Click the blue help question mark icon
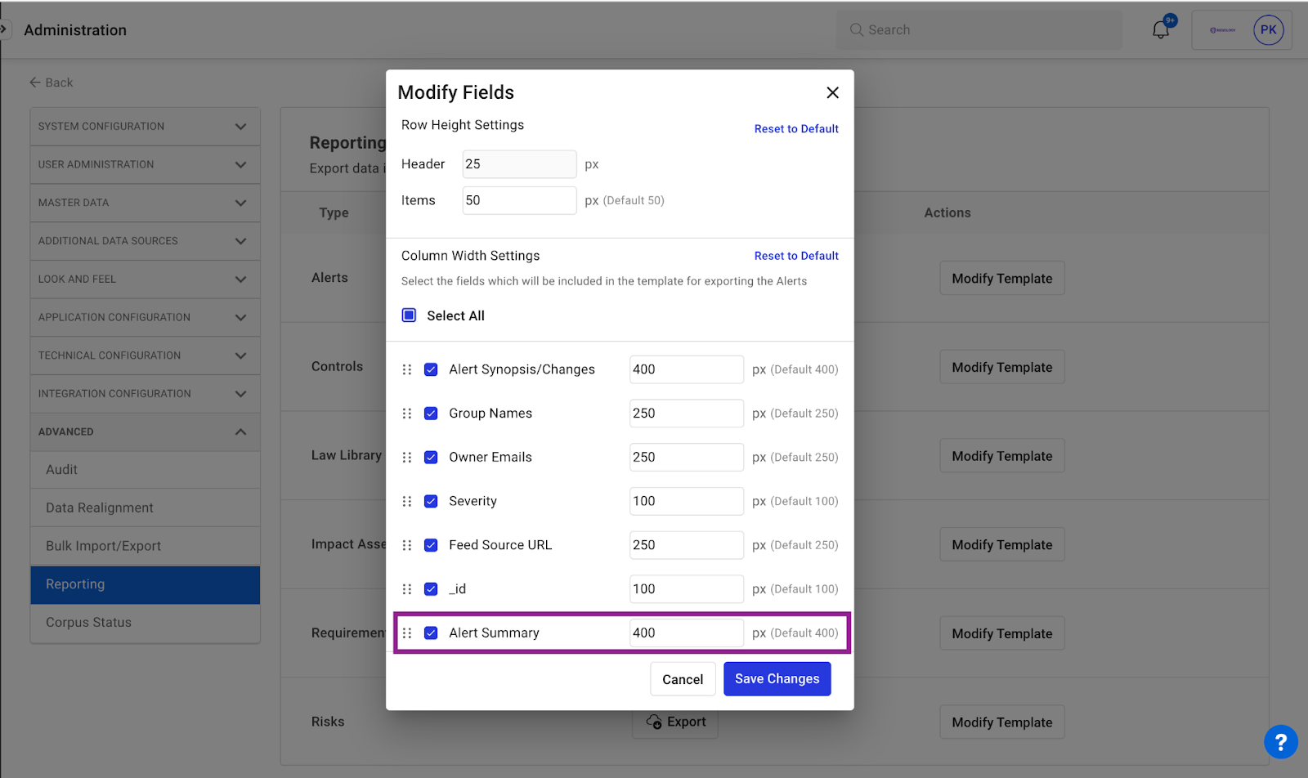The width and height of the screenshot is (1308, 778). (1280, 742)
